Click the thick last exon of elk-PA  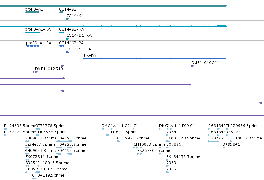click(221, 58)
